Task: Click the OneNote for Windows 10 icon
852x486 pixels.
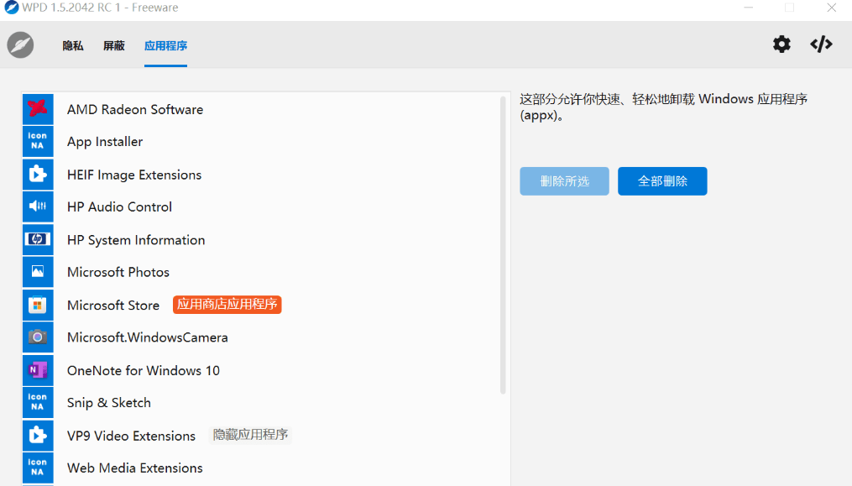Action: [x=38, y=369]
